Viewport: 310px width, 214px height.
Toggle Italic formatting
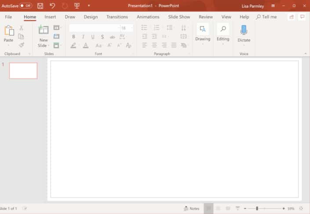[83, 37]
